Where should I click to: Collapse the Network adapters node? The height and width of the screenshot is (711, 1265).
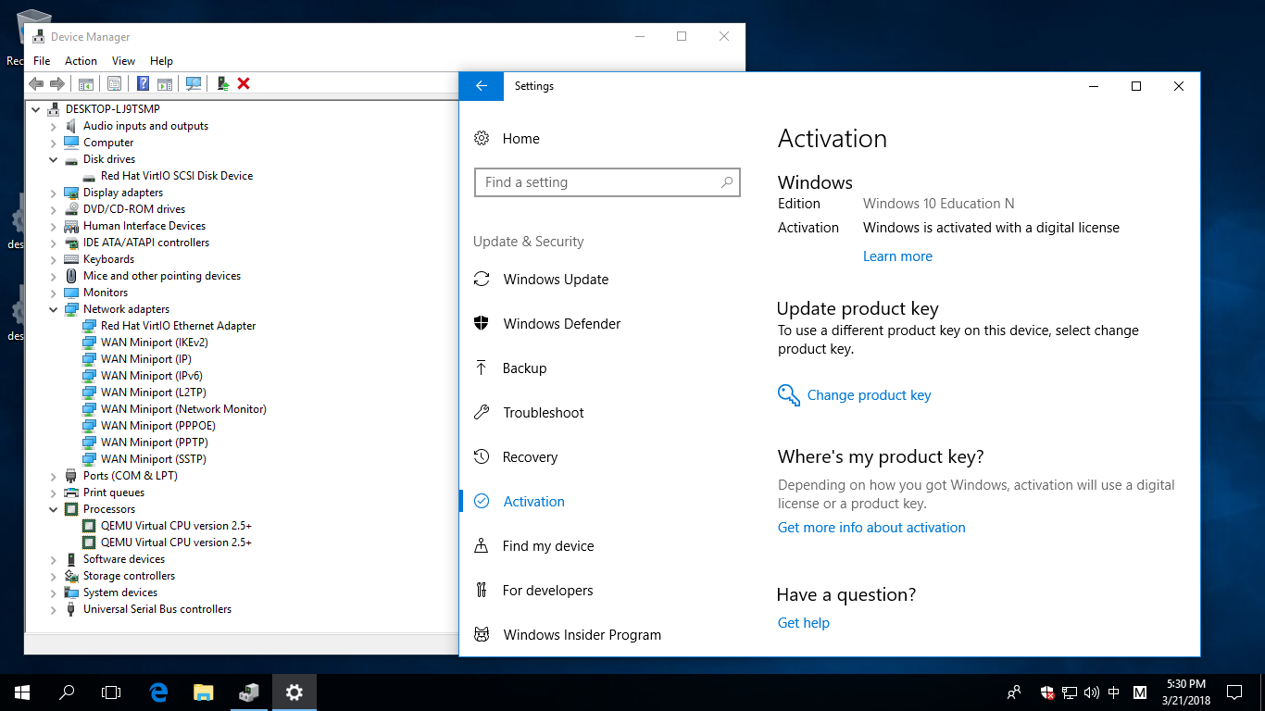tap(54, 309)
